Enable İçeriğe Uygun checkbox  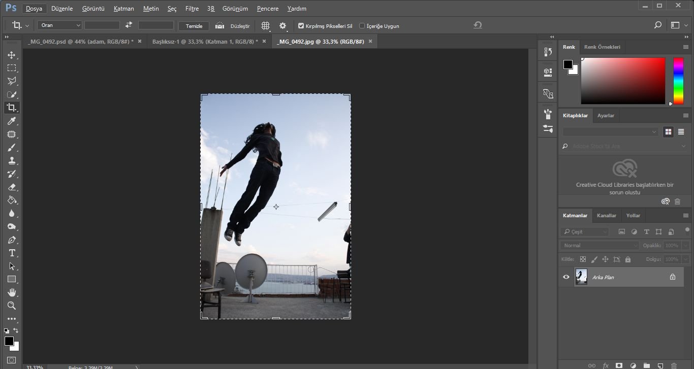[362, 26]
